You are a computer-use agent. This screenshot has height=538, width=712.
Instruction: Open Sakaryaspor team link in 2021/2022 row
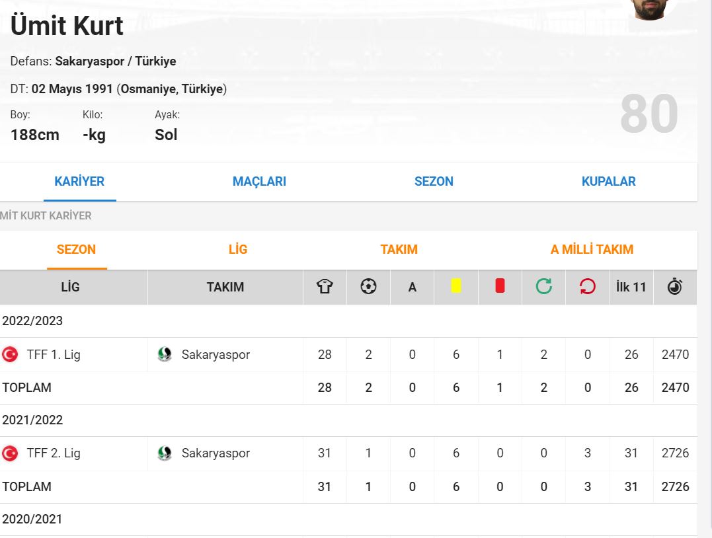click(216, 453)
